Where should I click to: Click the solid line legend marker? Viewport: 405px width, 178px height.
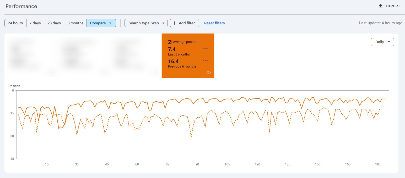pyautogui.click(x=205, y=48)
